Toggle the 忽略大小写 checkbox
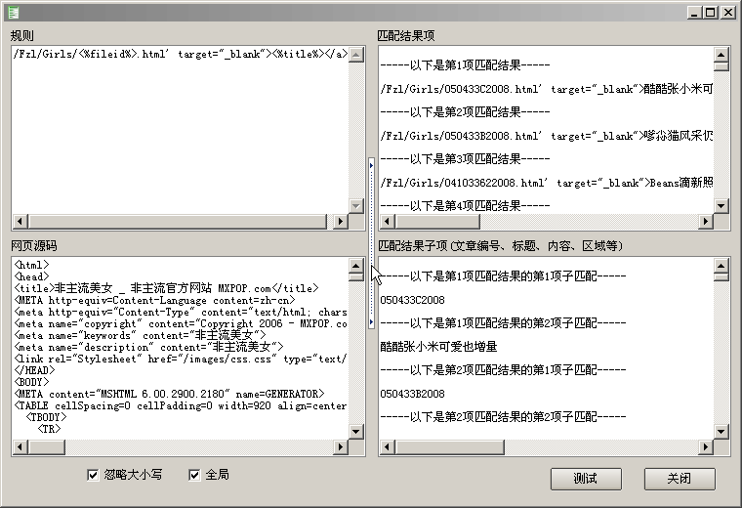This screenshot has width=742, height=508. tap(94, 475)
